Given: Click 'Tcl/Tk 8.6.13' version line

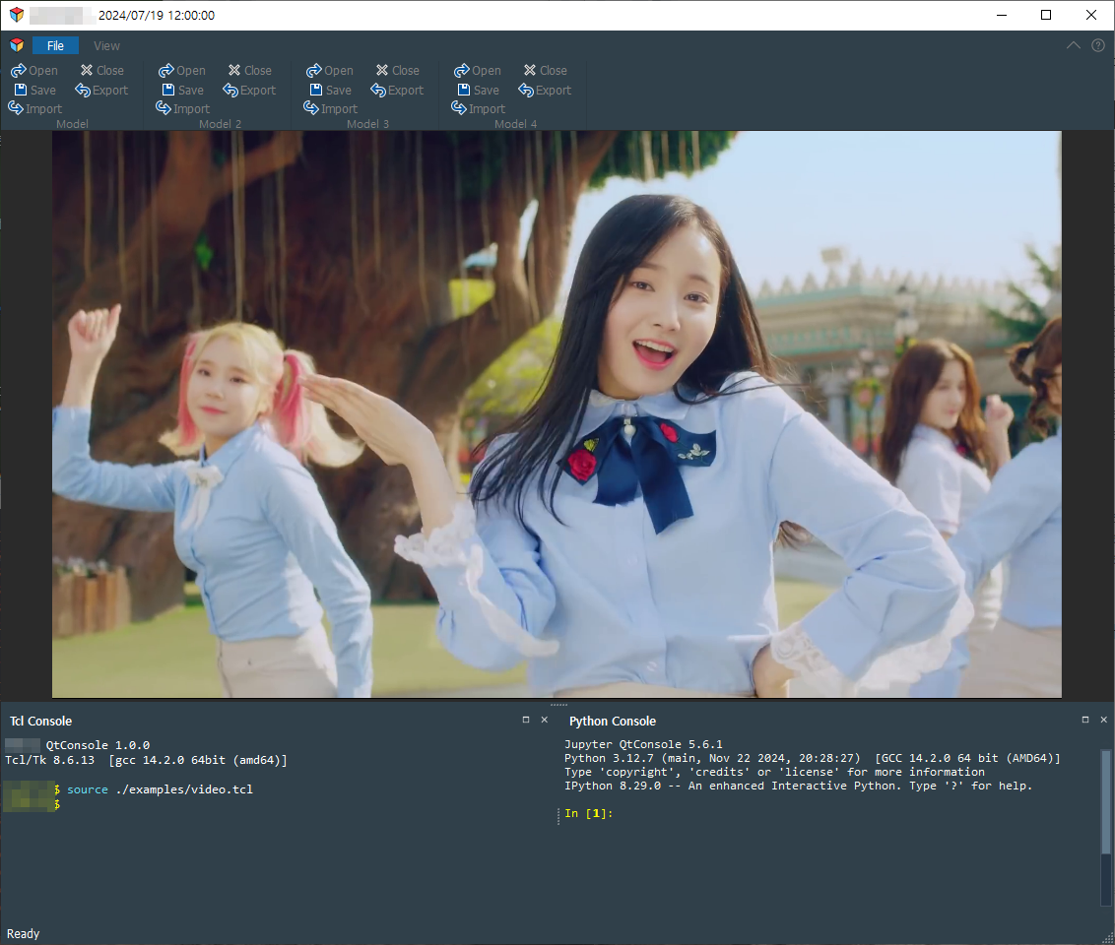Looking at the screenshot, I should coord(146,760).
